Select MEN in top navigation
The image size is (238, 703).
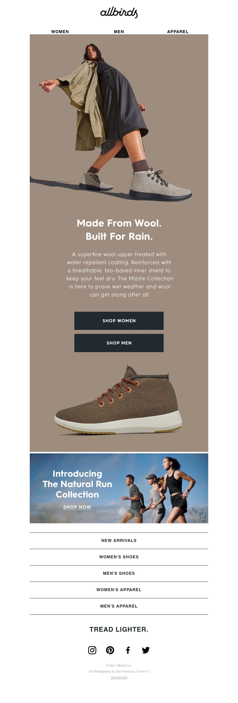[119, 32]
